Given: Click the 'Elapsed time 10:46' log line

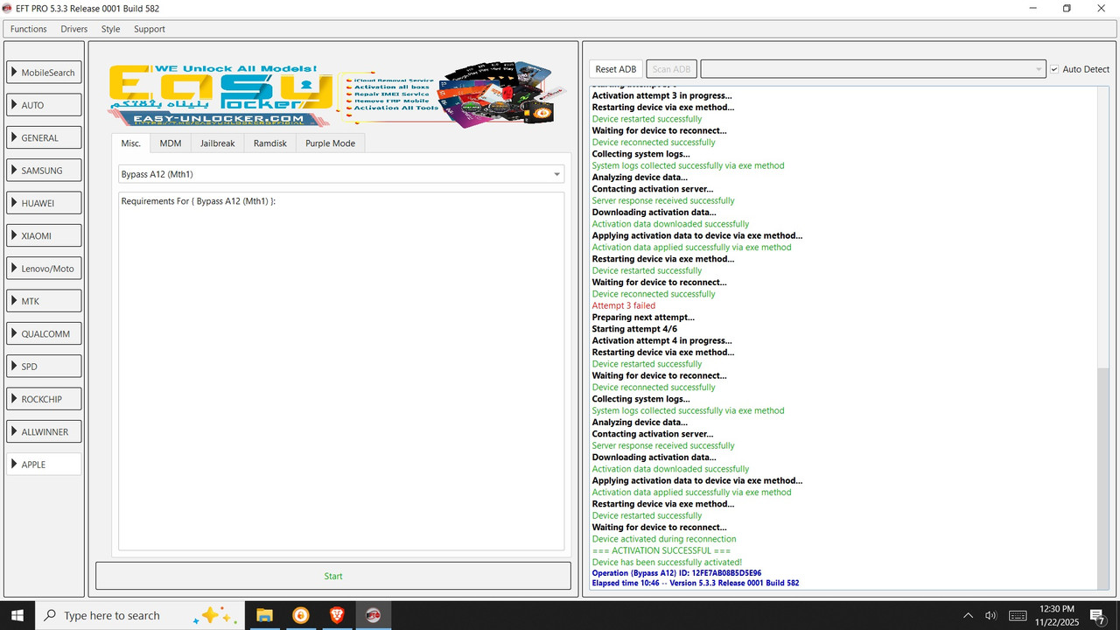Looking at the screenshot, I should [695, 583].
